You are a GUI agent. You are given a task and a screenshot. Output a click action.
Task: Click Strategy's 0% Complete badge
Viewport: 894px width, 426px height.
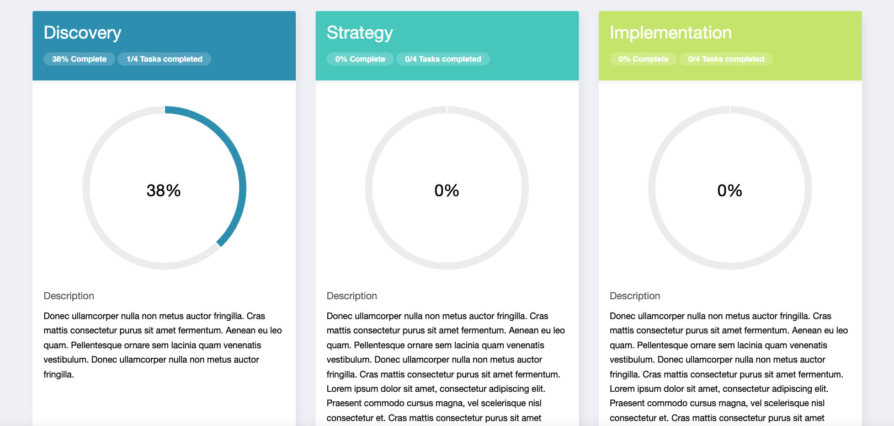[360, 59]
